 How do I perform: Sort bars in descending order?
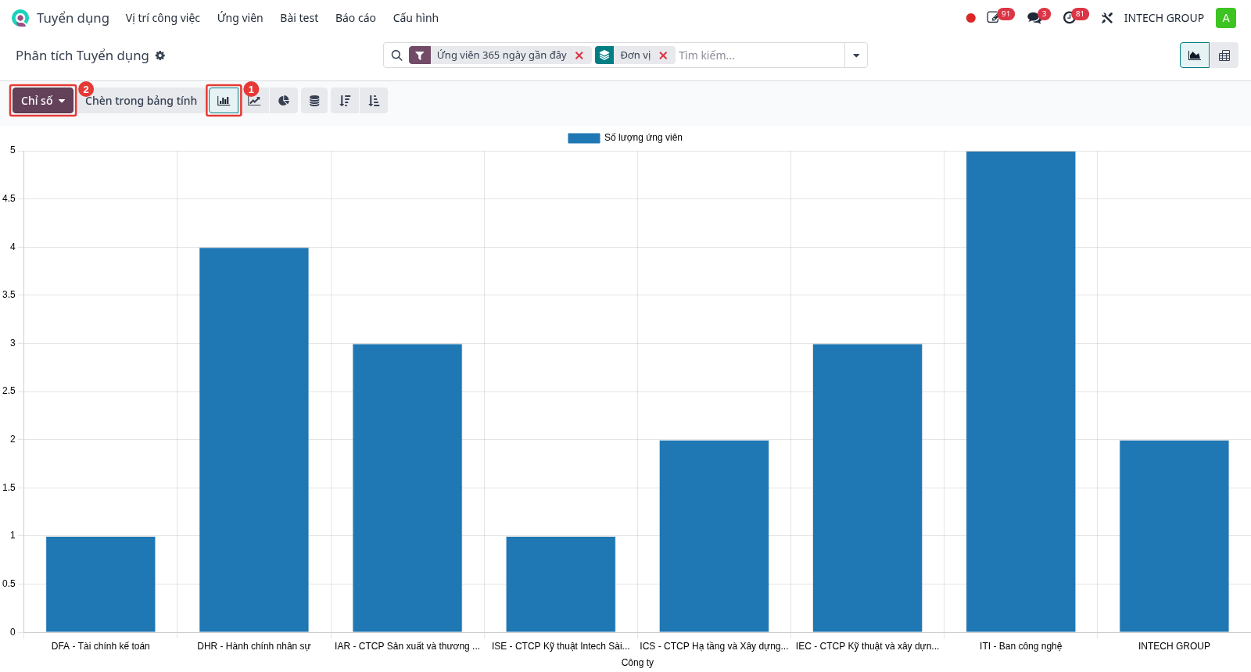345,101
